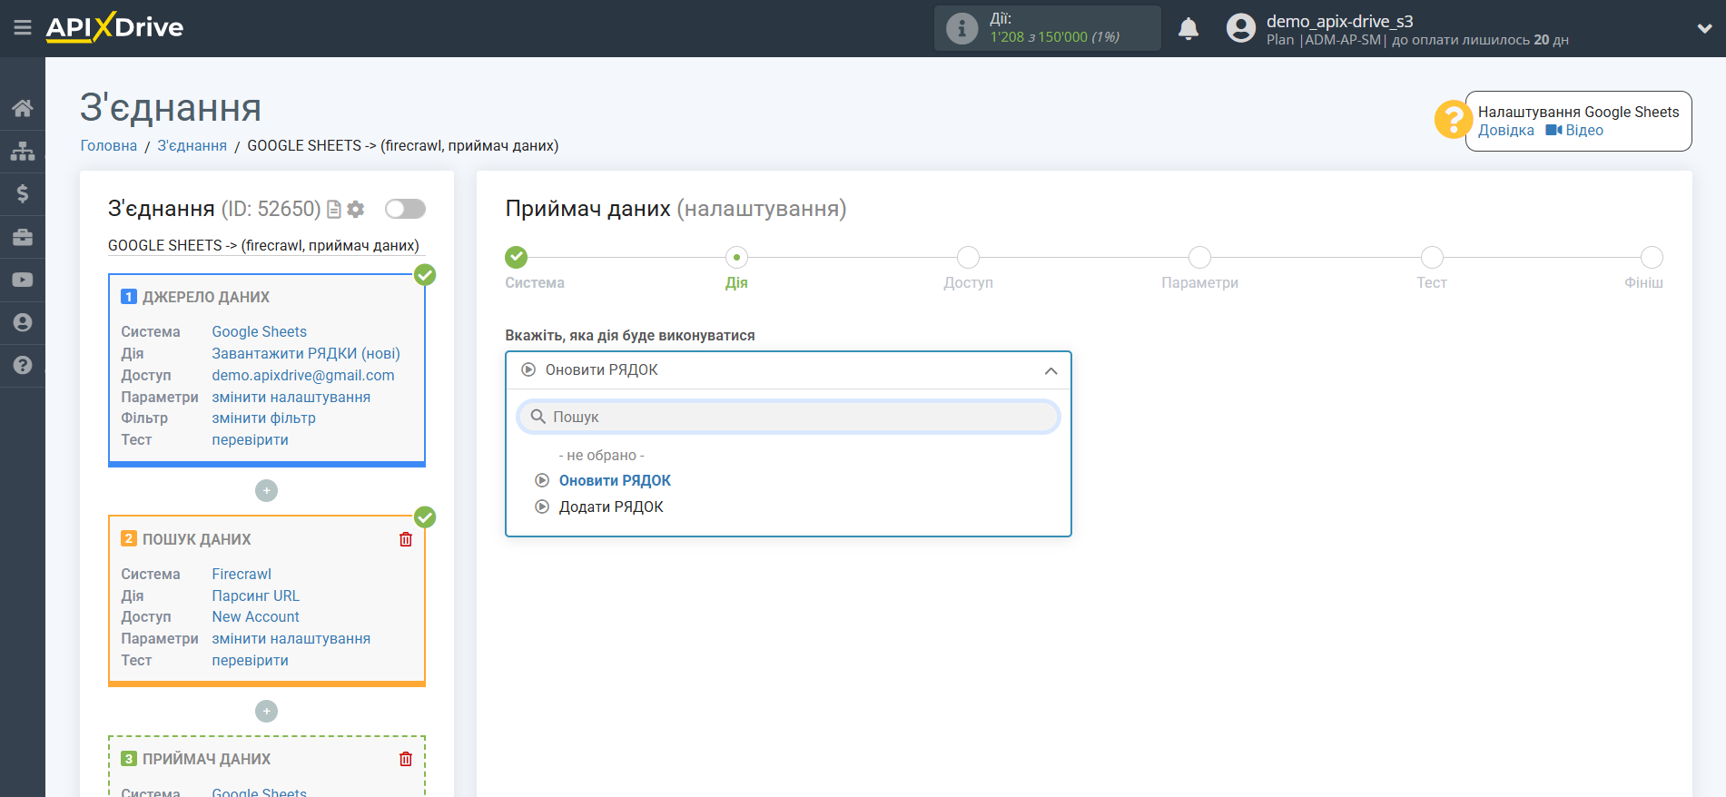Open Google Sheets source system link
The image size is (1726, 797).
pos(259,332)
